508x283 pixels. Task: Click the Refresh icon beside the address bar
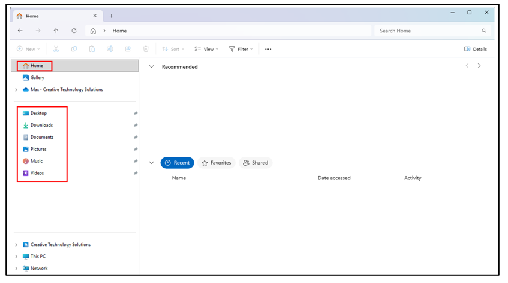click(74, 31)
